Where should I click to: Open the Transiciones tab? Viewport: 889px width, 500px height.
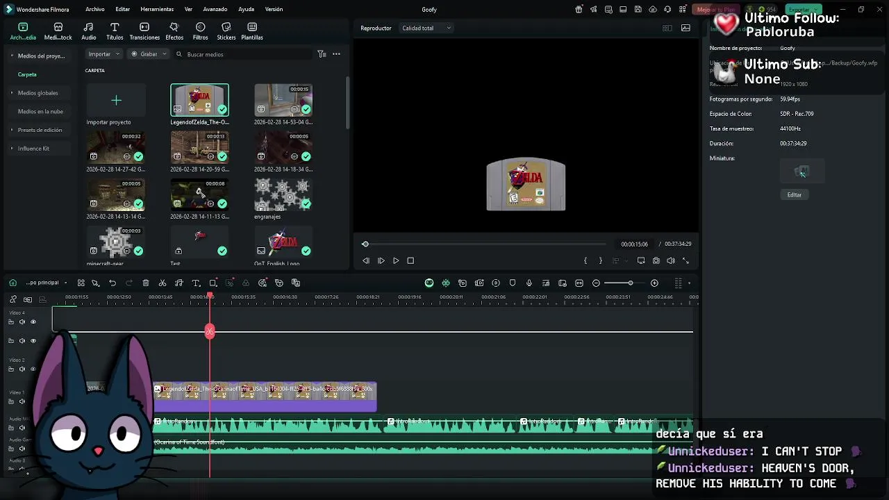[x=144, y=31]
